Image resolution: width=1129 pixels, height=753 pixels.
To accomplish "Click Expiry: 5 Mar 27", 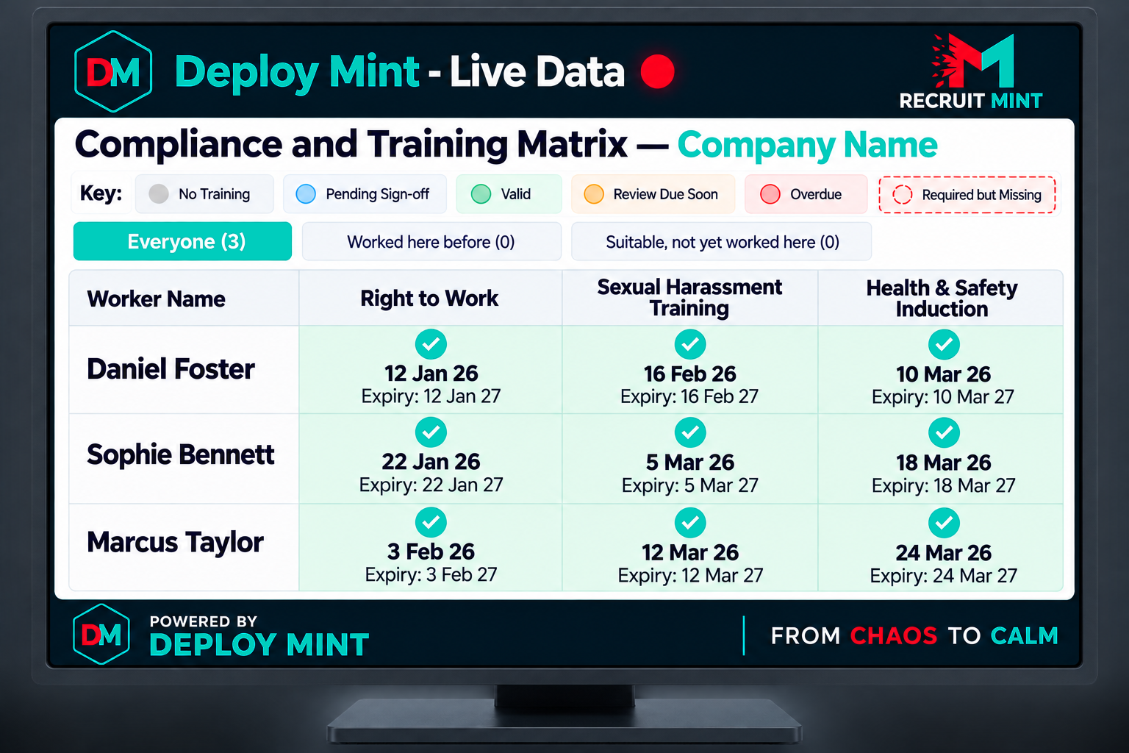I will tap(690, 485).
